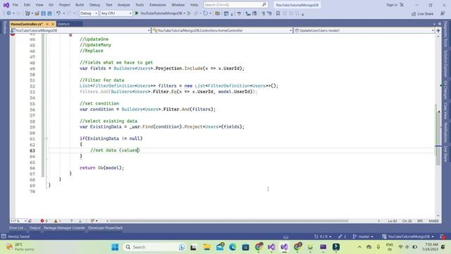
Task: Open the project navigation dropdown YouTubeTutorialMongoDB
Action: (x=80, y=30)
